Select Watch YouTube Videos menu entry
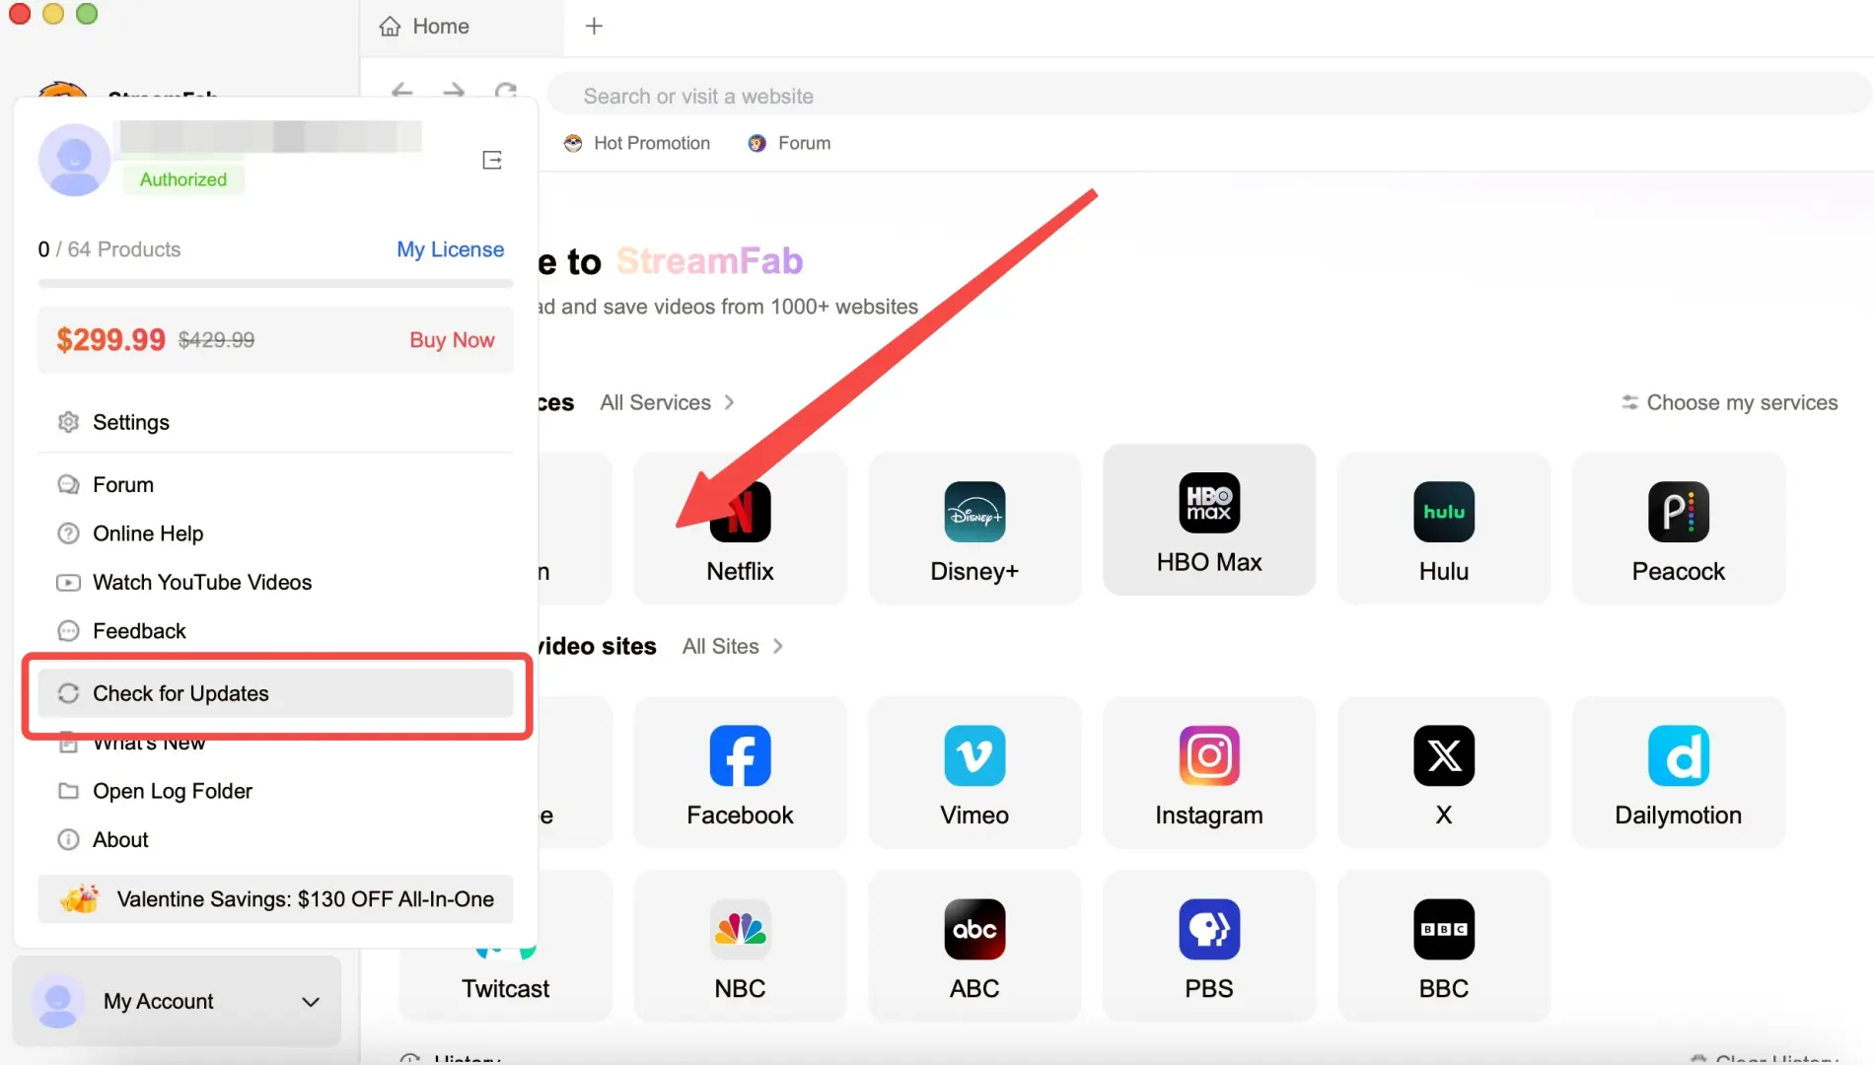 click(x=275, y=582)
